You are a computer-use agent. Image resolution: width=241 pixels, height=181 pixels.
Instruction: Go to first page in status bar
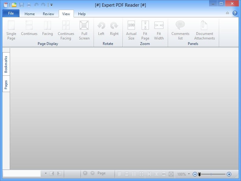(x=85, y=173)
